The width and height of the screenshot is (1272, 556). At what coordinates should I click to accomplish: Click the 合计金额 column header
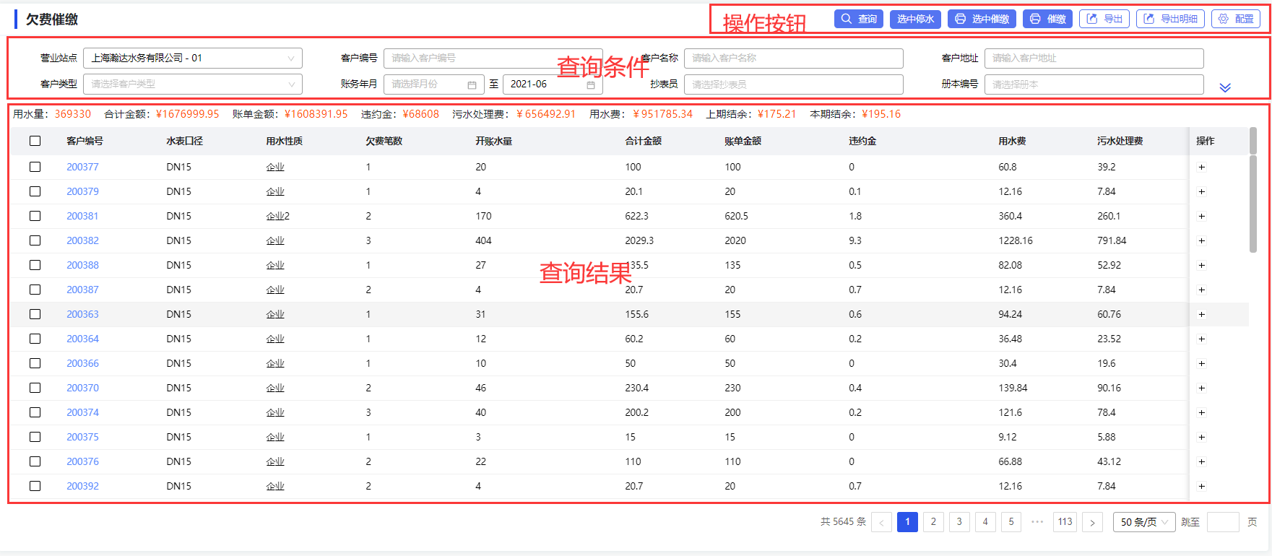click(644, 141)
